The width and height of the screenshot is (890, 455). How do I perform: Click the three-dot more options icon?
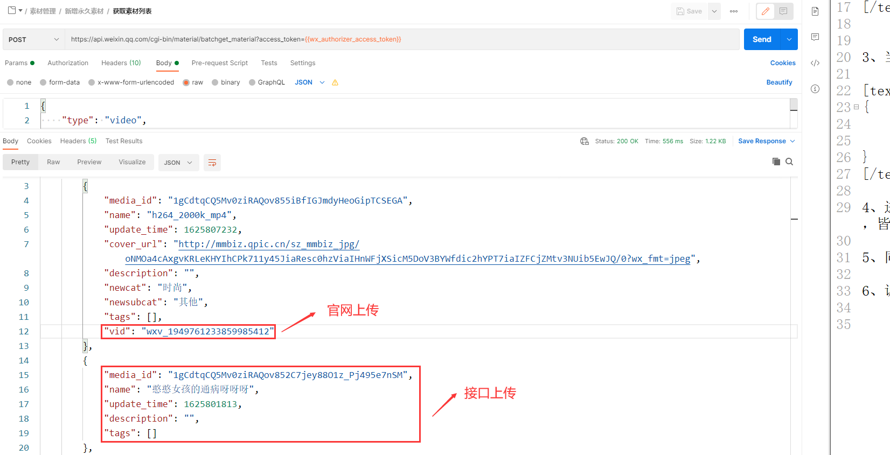pos(734,11)
